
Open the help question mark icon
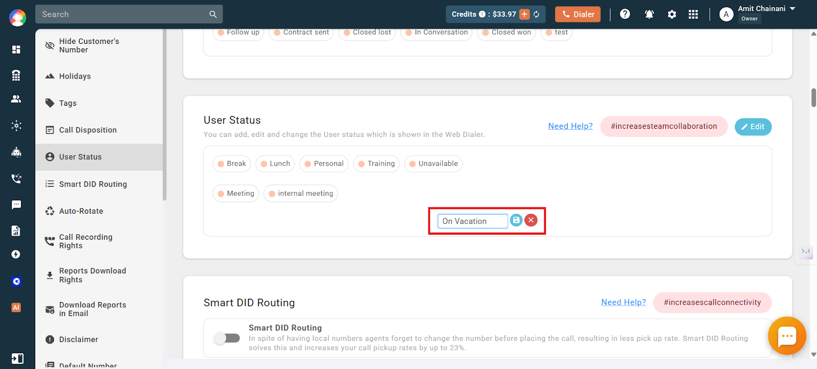625,14
